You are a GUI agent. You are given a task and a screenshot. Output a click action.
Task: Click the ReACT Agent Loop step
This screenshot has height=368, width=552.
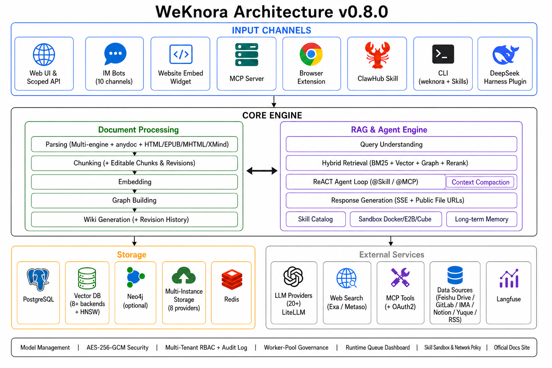click(x=366, y=182)
